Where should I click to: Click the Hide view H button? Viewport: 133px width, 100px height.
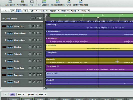(25, 11)
